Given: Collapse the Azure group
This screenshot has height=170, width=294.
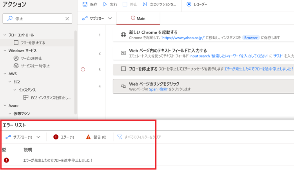Looking at the screenshot, I should click(5, 105).
